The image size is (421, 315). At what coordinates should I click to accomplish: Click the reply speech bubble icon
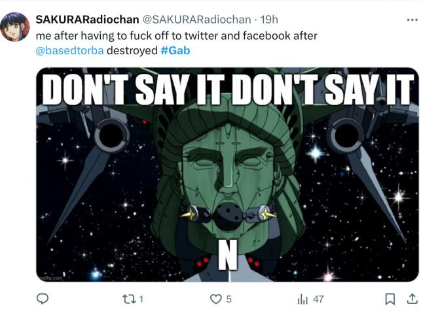pos(43,299)
